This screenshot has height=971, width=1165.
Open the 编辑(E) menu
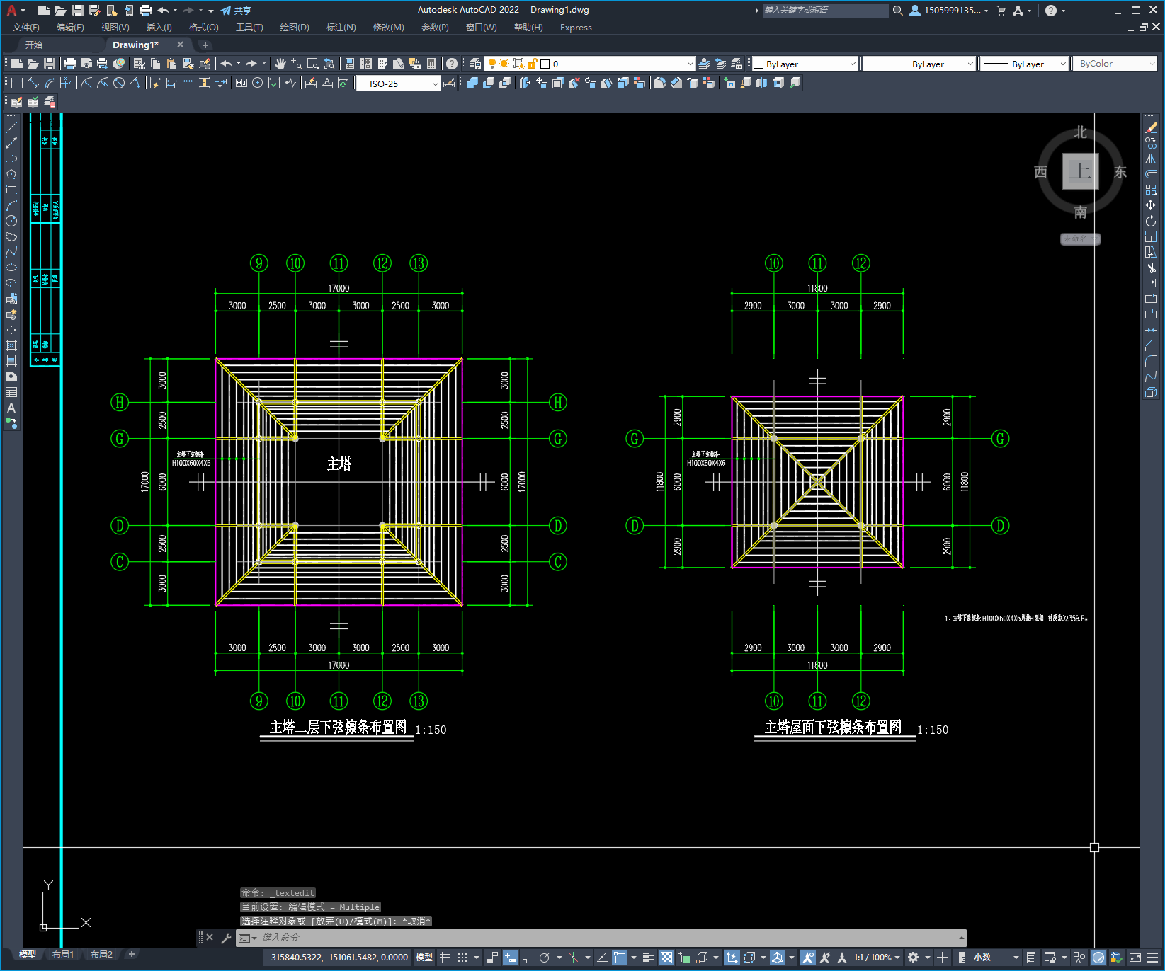70,28
